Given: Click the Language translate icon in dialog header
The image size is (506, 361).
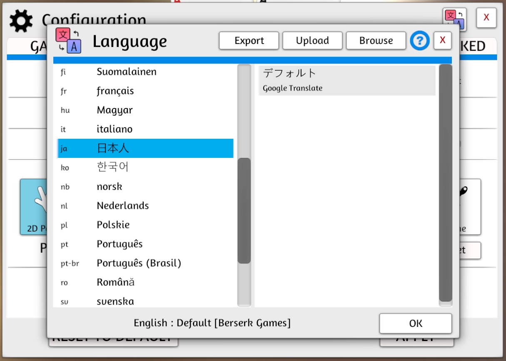Looking at the screenshot, I should point(68,41).
